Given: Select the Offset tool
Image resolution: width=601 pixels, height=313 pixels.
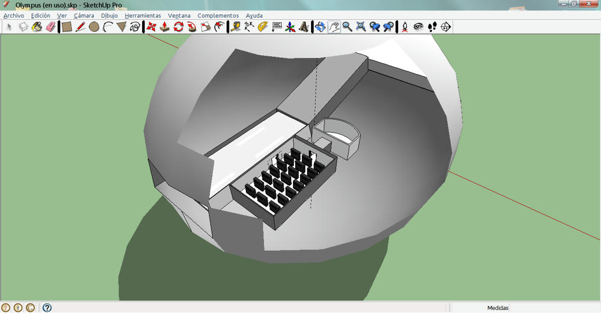Looking at the screenshot, I should (x=220, y=27).
